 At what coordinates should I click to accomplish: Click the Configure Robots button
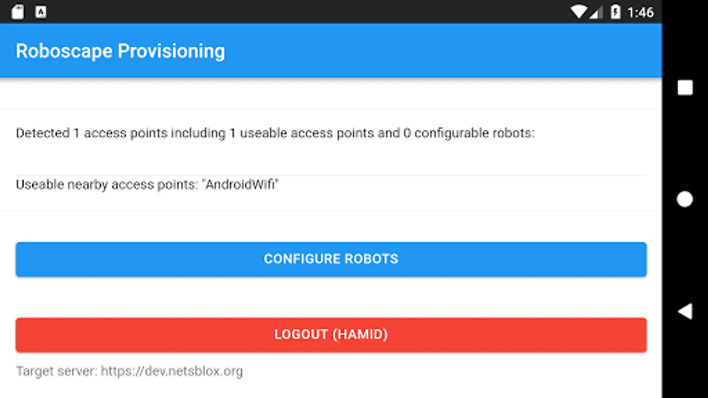pyautogui.click(x=331, y=259)
